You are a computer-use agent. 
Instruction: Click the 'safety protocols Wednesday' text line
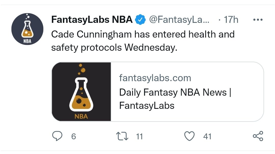point(114,47)
